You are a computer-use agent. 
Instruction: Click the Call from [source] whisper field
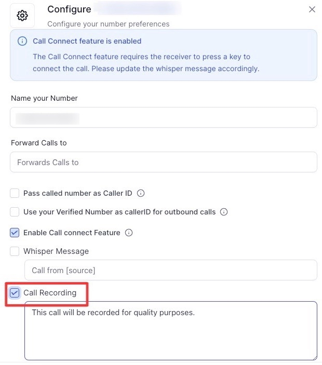[170, 270]
